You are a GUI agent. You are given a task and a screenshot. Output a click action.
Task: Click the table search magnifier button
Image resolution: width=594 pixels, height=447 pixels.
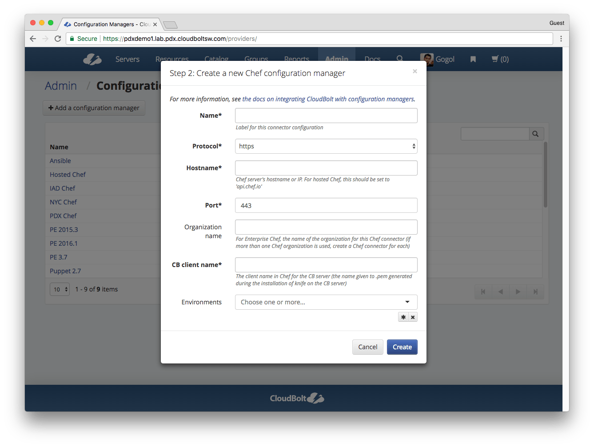coord(536,134)
